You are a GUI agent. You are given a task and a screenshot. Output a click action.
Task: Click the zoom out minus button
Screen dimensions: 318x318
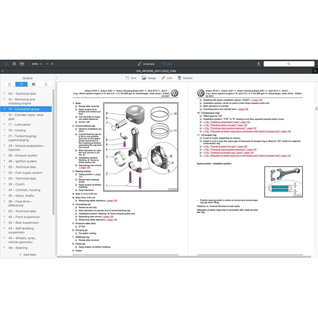point(47,64)
